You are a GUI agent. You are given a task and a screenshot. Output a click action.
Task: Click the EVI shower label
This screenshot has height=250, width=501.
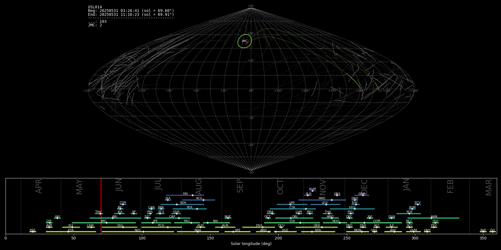tap(492, 230)
